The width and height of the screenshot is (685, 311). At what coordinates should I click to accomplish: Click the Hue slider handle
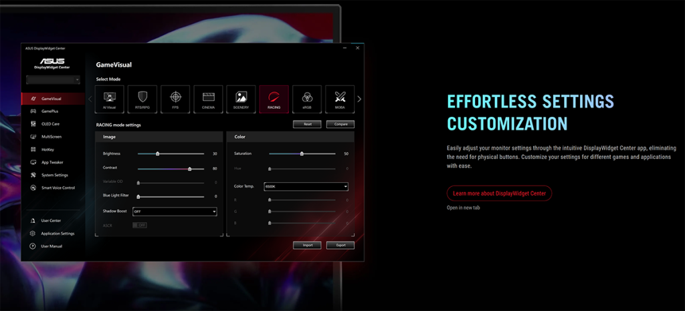(270, 169)
